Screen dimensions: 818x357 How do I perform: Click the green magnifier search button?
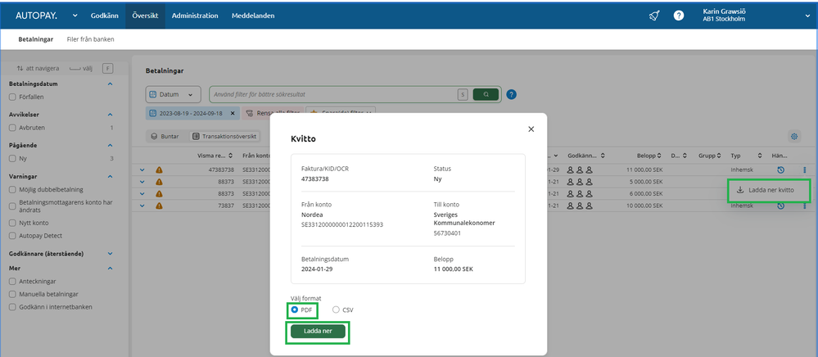coord(486,94)
